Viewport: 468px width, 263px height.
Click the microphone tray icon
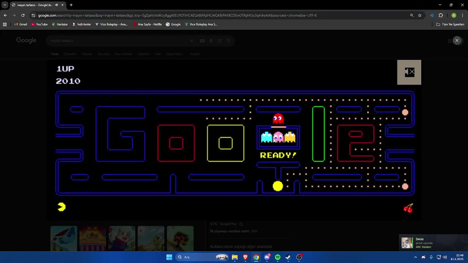(431, 257)
